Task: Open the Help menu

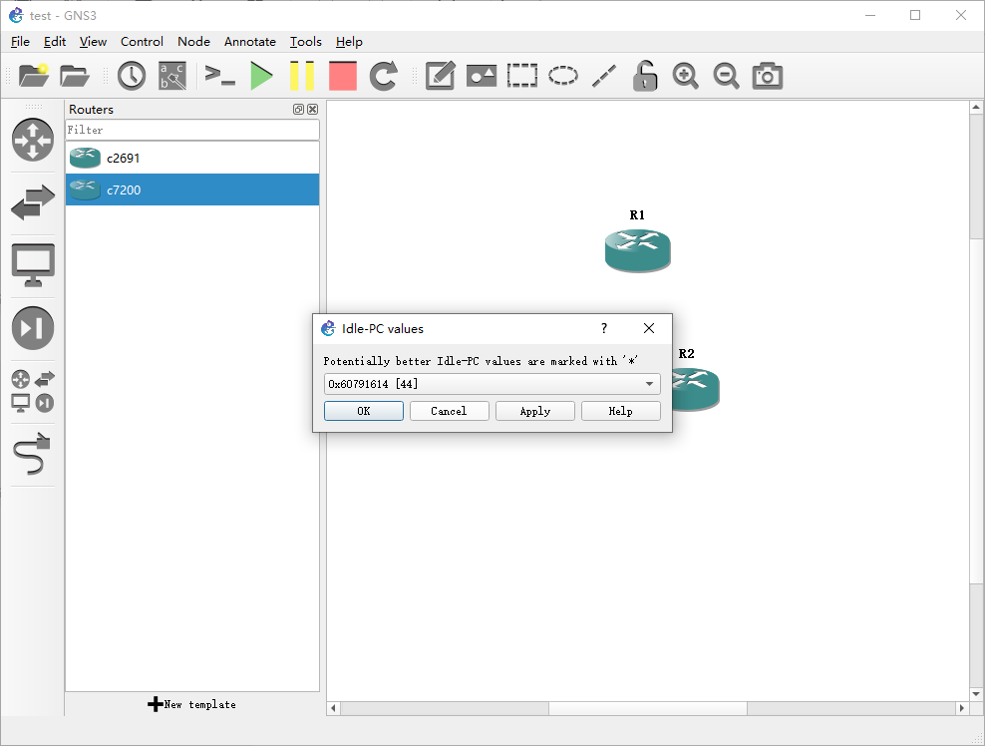Action: 349,42
